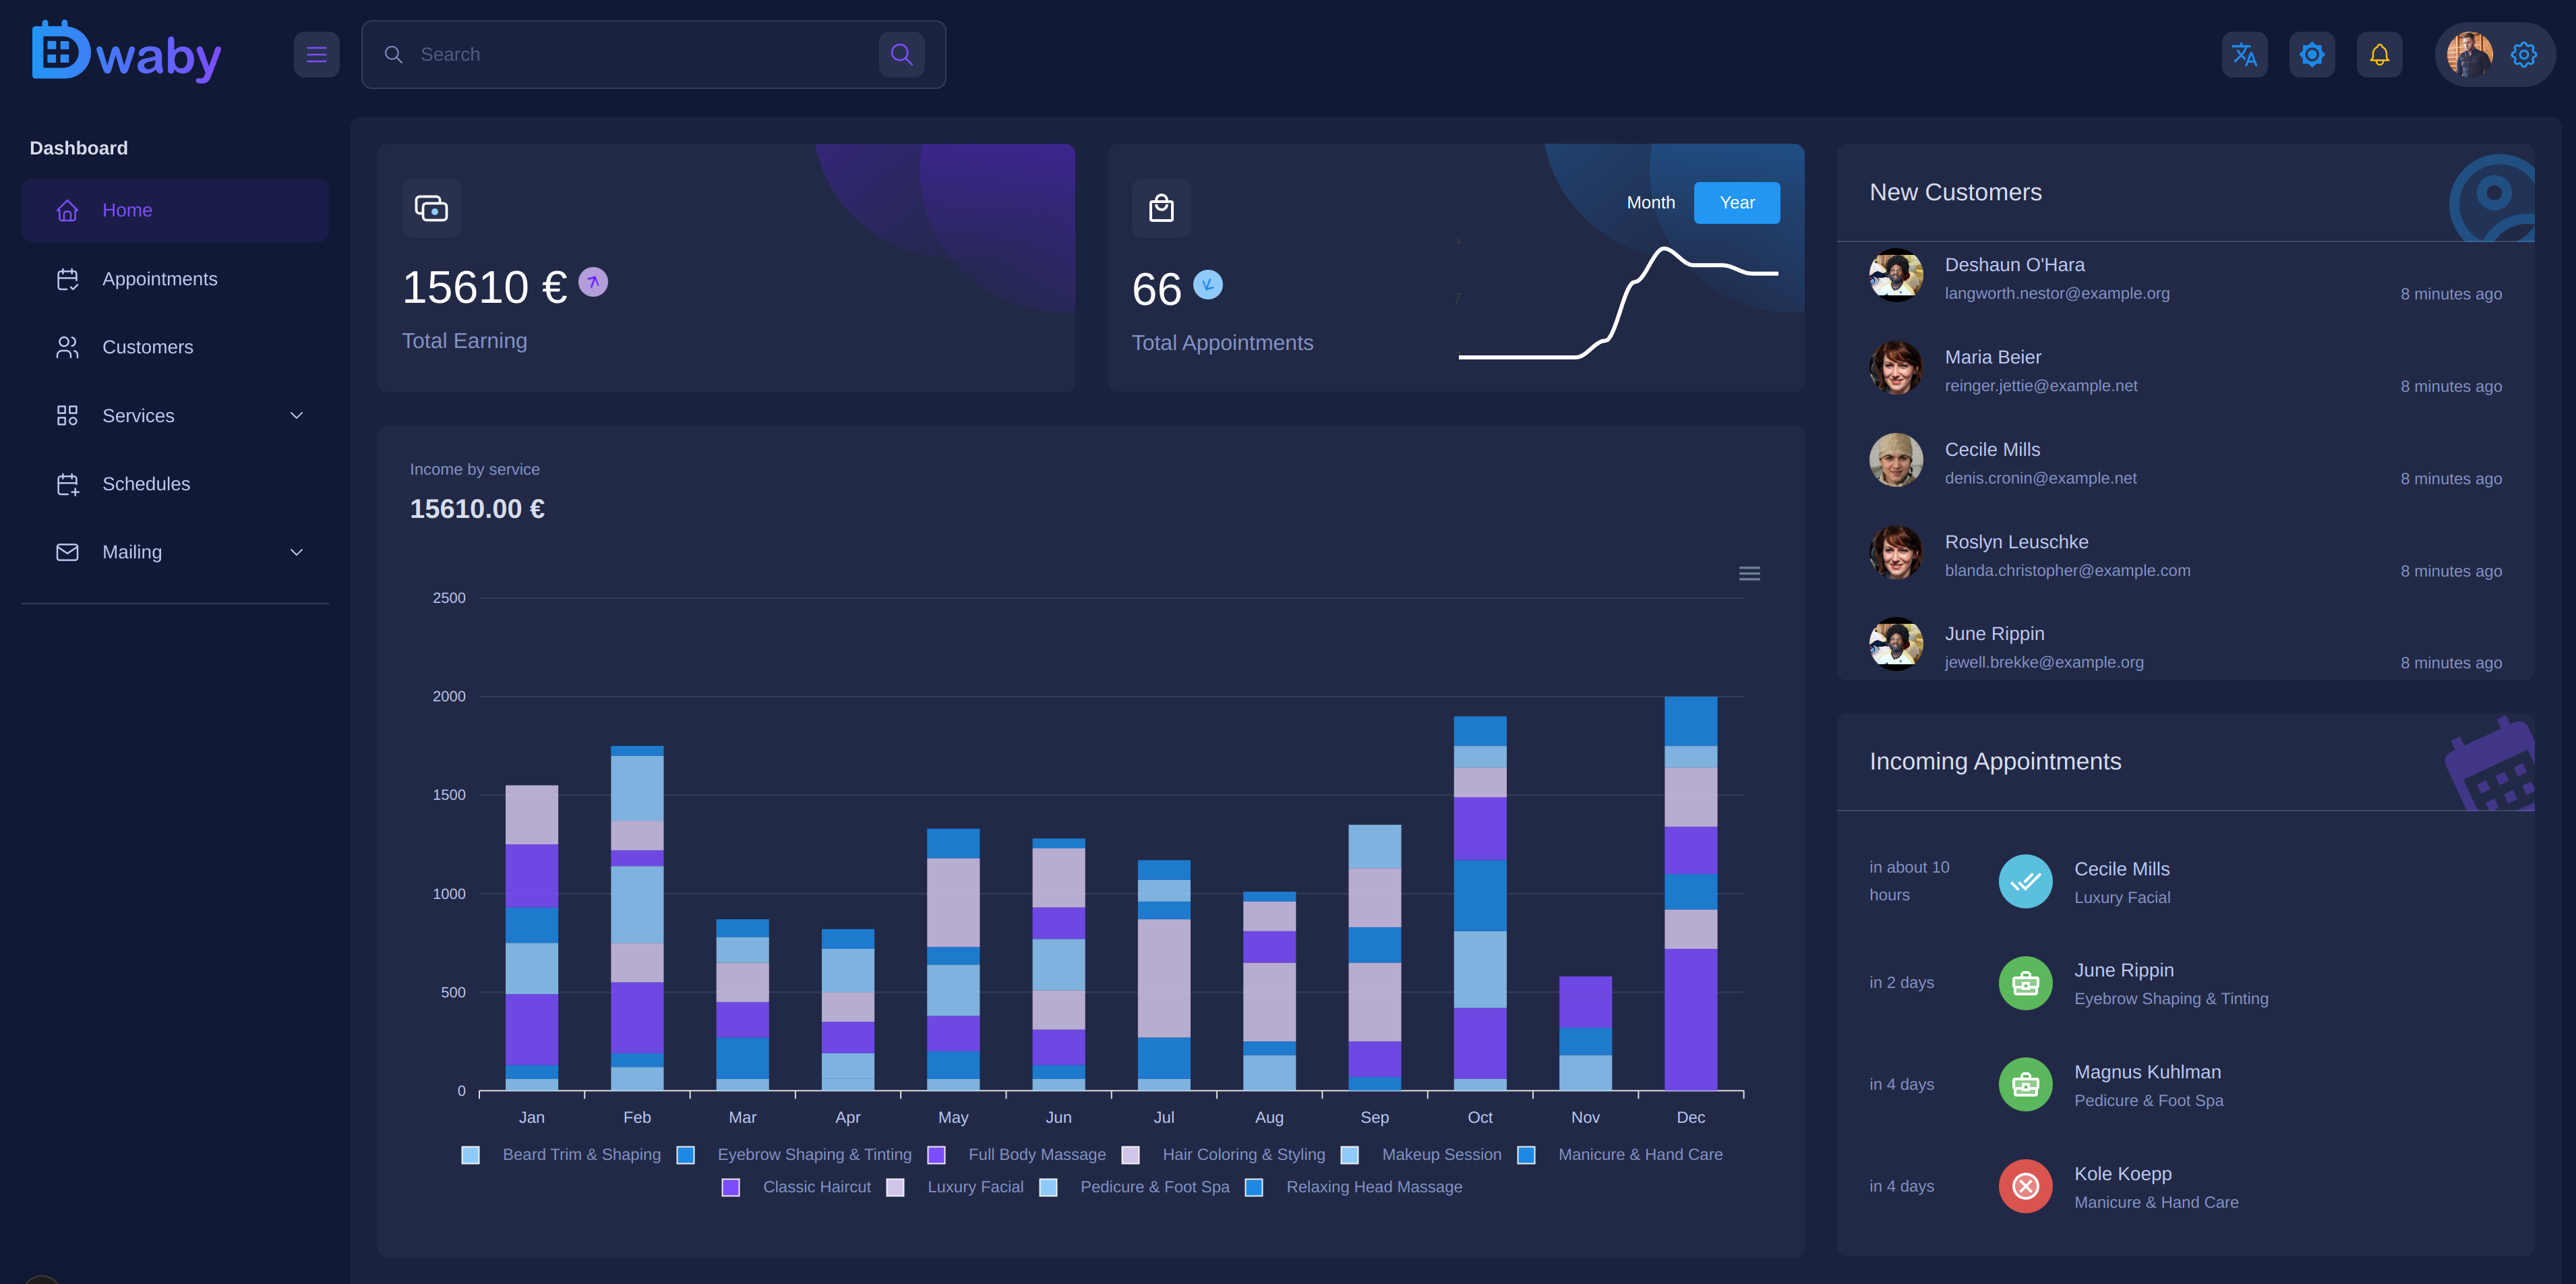Hide the Classic Haircut series from the chart
2576x1284 pixels.
point(816,1187)
